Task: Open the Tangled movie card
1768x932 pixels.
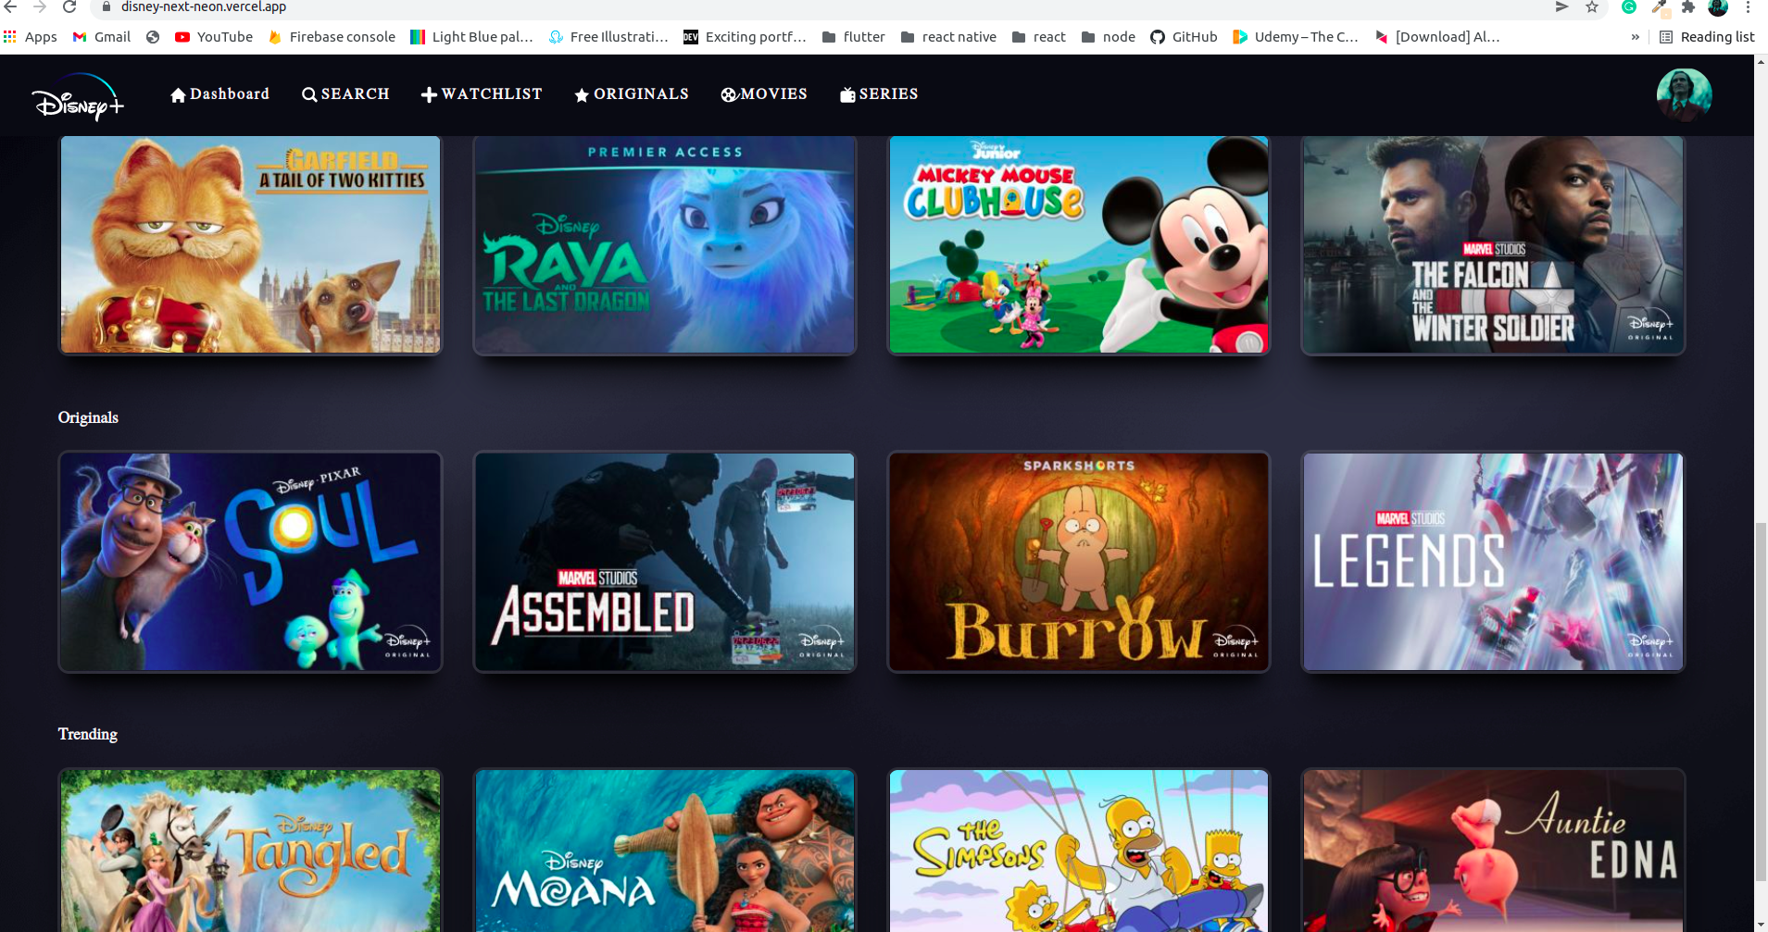Action: pyautogui.click(x=250, y=850)
